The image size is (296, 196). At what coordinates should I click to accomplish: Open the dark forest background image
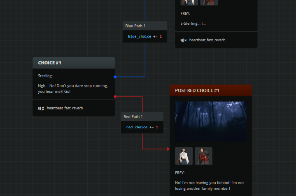coord(210,121)
